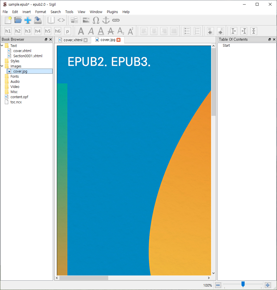Click the zoom slider handle

pos(243,284)
